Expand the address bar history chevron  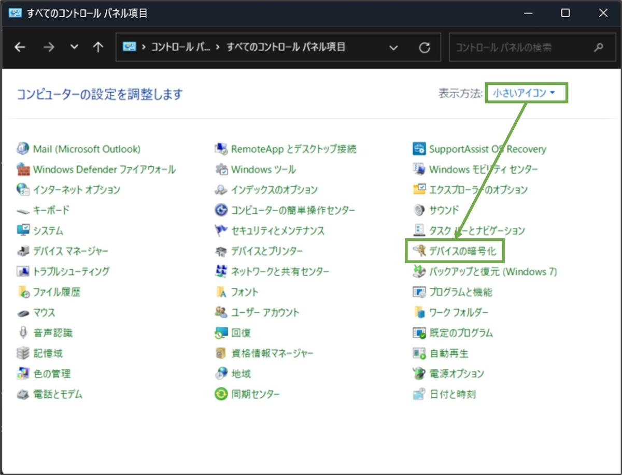393,48
